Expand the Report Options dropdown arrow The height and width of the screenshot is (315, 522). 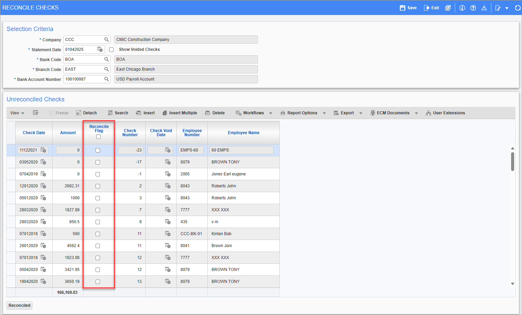pos(324,113)
